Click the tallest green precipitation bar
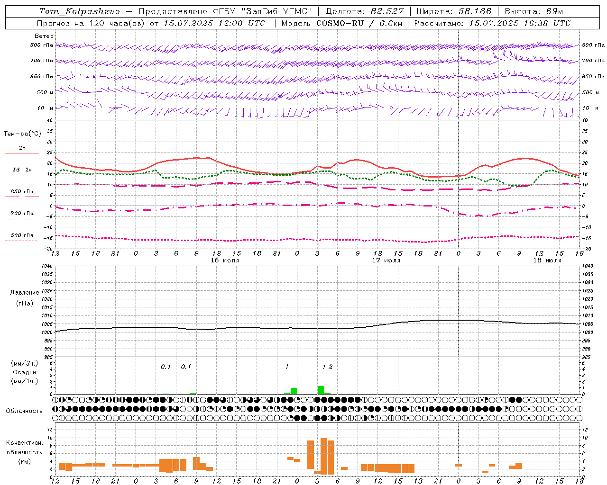This screenshot has height=485, width=607. pos(321,390)
